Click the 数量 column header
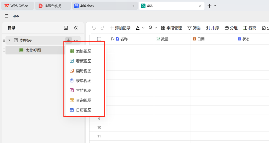Screen dimensions: 269x143 172,39
